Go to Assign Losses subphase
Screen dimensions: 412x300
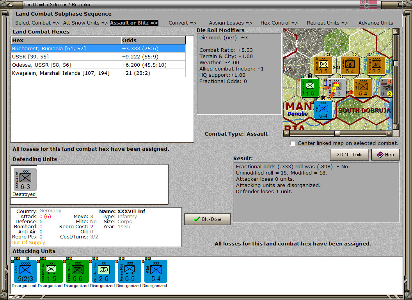[x=231, y=23]
